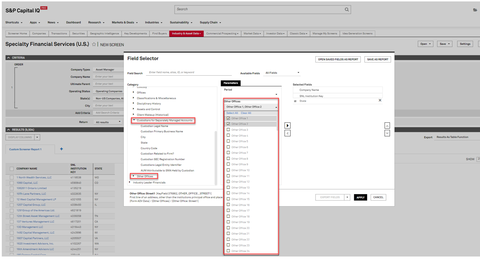Cancel the Field Selector dialog
Screen dimensions: 480x259
tap(378, 197)
